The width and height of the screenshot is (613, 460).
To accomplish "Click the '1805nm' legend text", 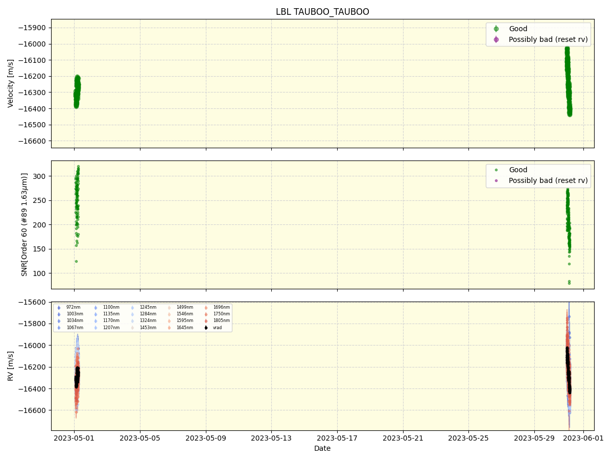I will [x=221, y=321].
